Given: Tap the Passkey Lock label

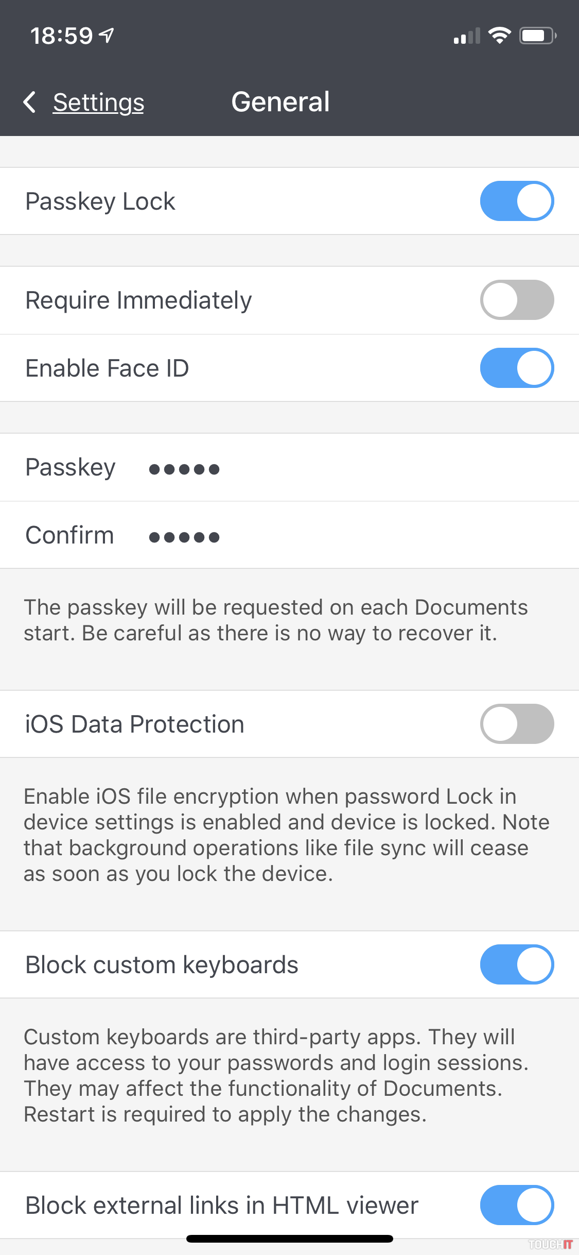Looking at the screenshot, I should point(100,201).
